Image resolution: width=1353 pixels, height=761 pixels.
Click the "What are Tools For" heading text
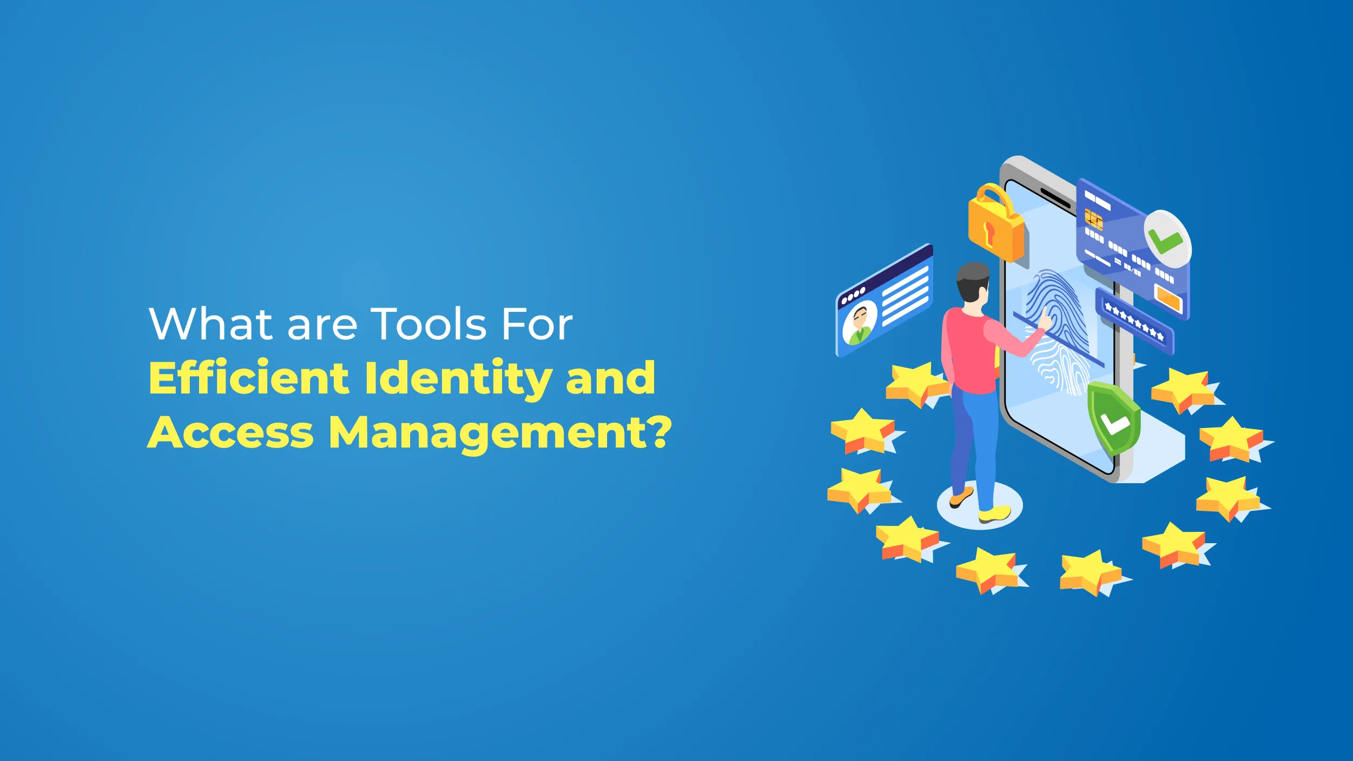[x=360, y=324]
